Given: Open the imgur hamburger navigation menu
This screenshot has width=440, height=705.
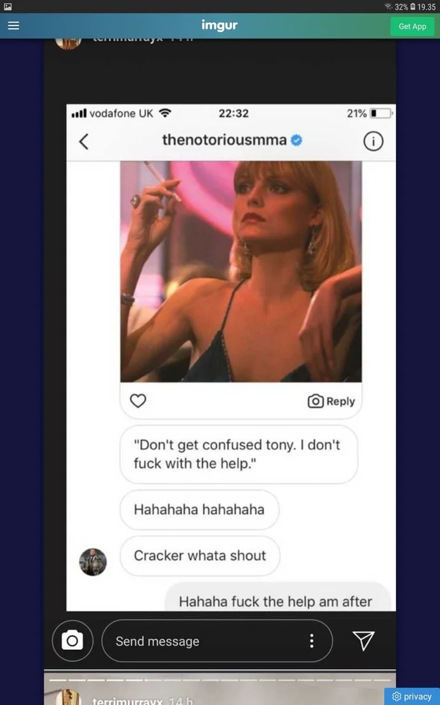Looking at the screenshot, I should (13, 26).
